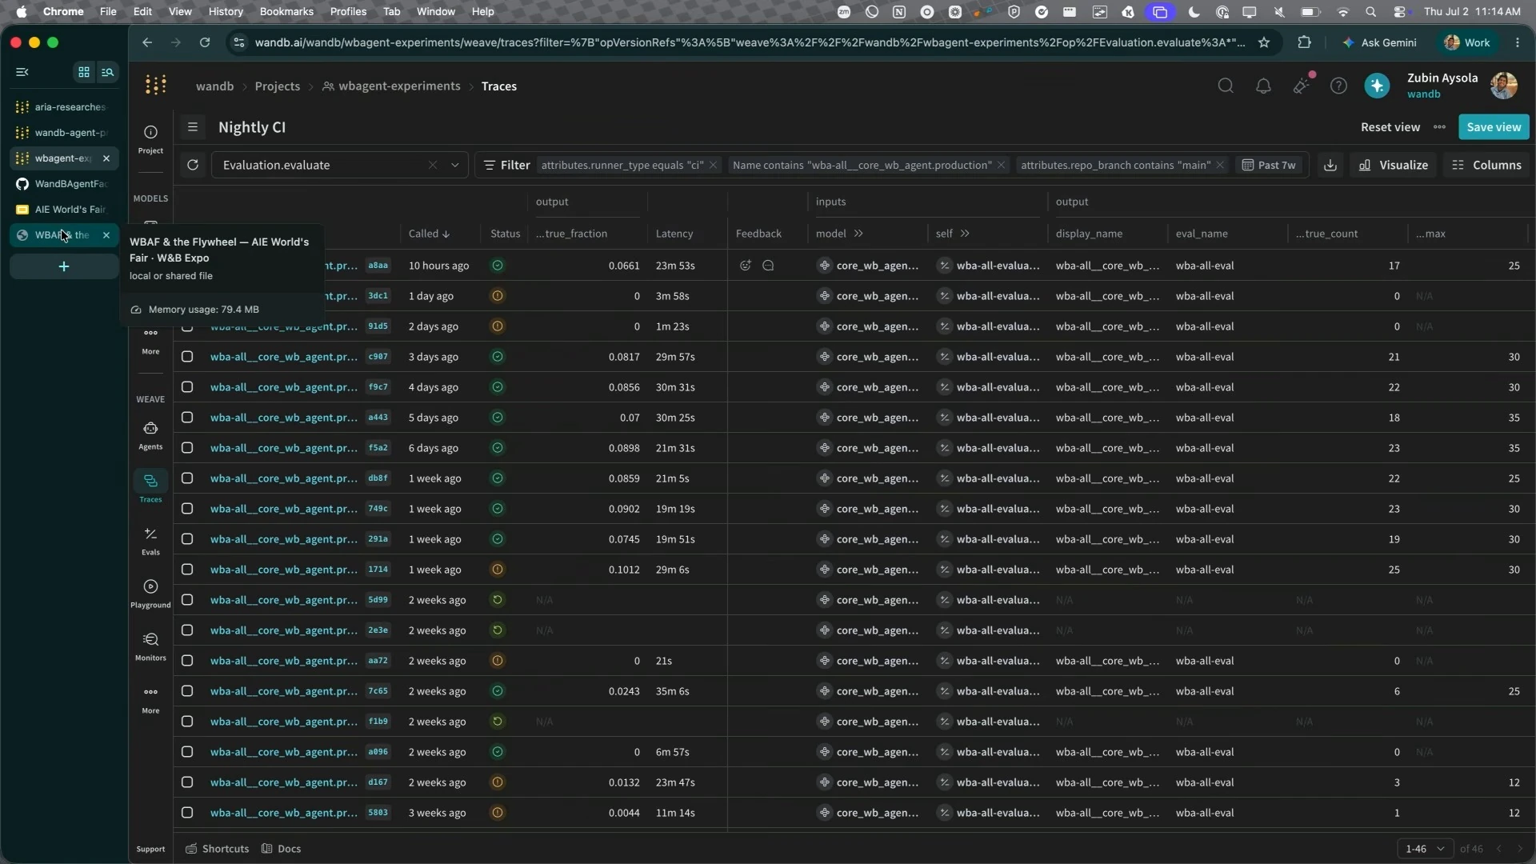
Task: Open the 1-46 pagination dropdown
Action: click(1425, 849)
